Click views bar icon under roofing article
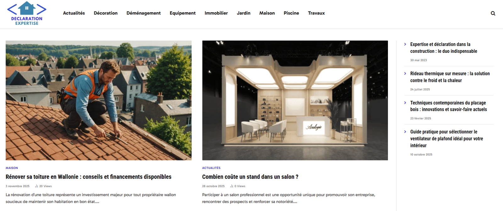 36,186
